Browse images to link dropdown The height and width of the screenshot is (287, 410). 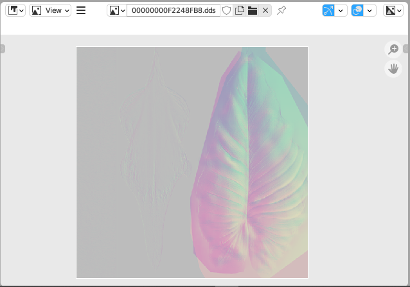(x=117, y=10)
